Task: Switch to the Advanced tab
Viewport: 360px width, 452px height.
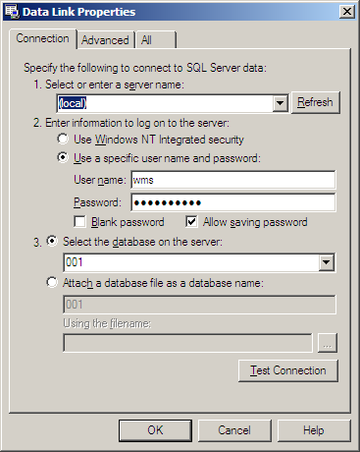Action: [x=105, y=40]
